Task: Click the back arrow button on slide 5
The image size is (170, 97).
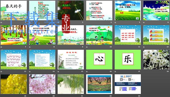Action: point(137,18)
